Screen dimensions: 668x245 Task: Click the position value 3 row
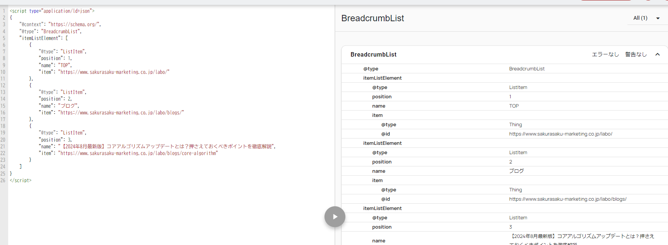pyautogui.click(x=505, y=227)
